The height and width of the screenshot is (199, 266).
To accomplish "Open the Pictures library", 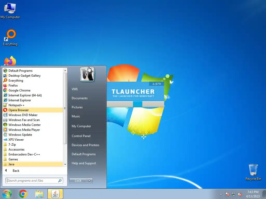I will click(77, 107).
